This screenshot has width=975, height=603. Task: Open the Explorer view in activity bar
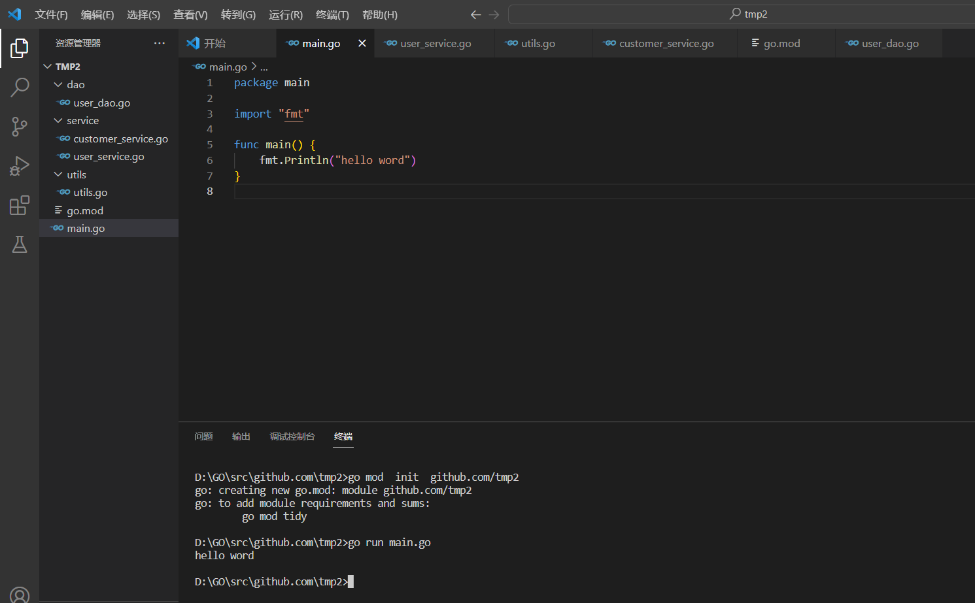click(20, 48)
